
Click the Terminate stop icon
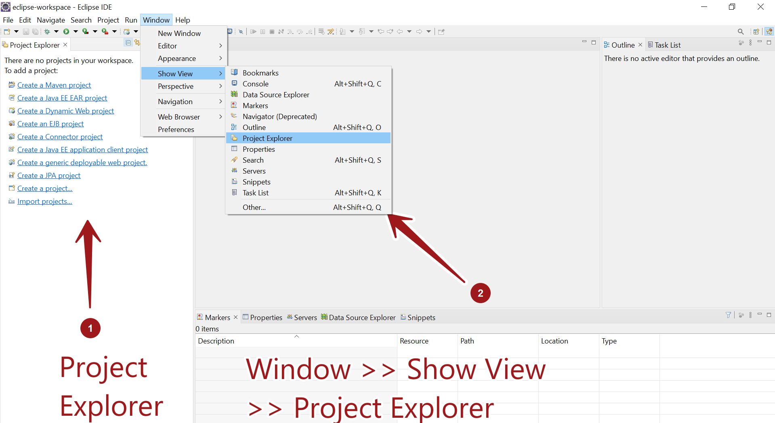272,31
